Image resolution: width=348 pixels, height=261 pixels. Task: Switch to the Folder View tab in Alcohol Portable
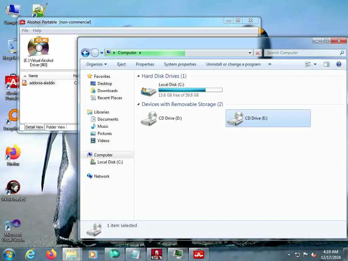pyautogui.click(x=55, y=127)
